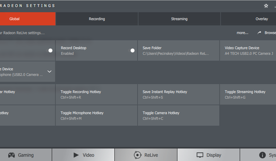Switch to the Recording tab
The height and width of the screenshot is (161, 276).
coord(97,19)
